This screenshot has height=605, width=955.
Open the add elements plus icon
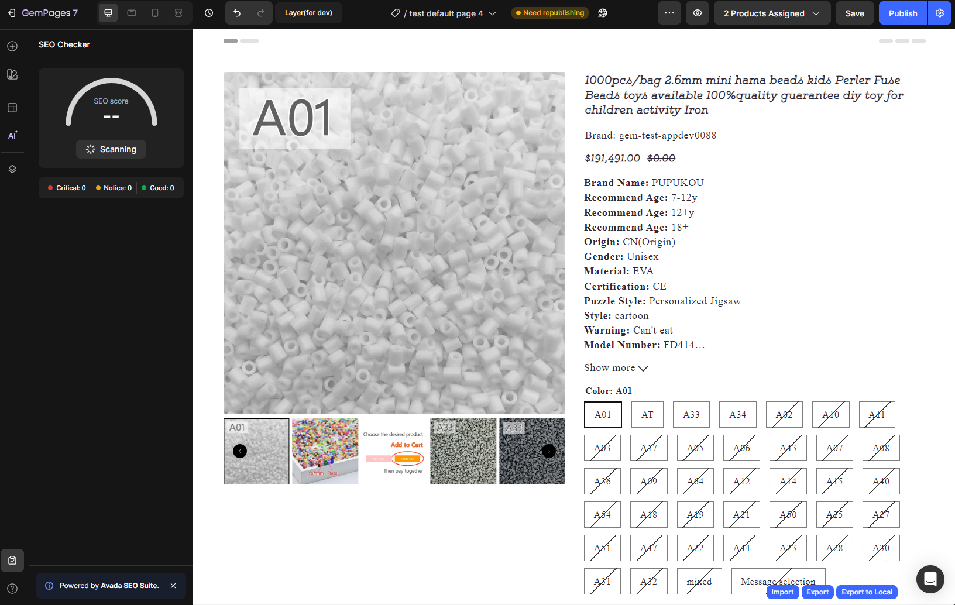click(12, 46)
